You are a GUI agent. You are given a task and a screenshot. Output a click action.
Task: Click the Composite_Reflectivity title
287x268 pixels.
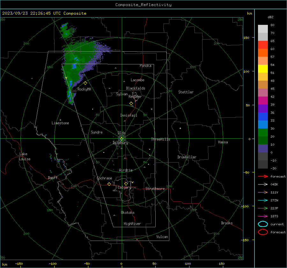pos(143,5)
